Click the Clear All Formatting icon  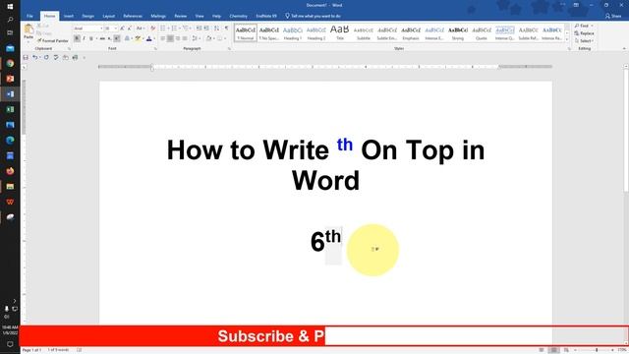click(x=152, y=29)
